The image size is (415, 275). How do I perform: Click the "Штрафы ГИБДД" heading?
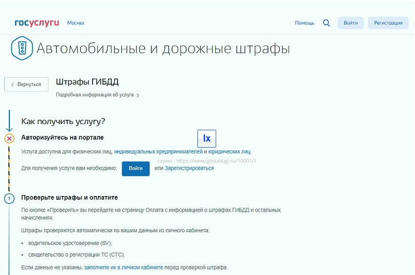click(x=87, y=82)
